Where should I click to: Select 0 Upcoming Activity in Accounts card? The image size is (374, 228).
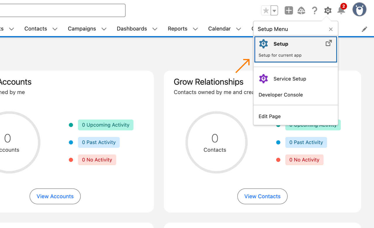(x=106, y=125)
